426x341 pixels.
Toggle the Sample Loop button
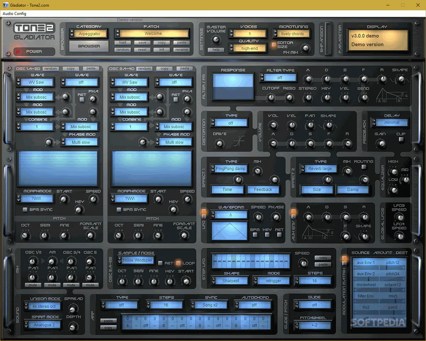point(178,263)
